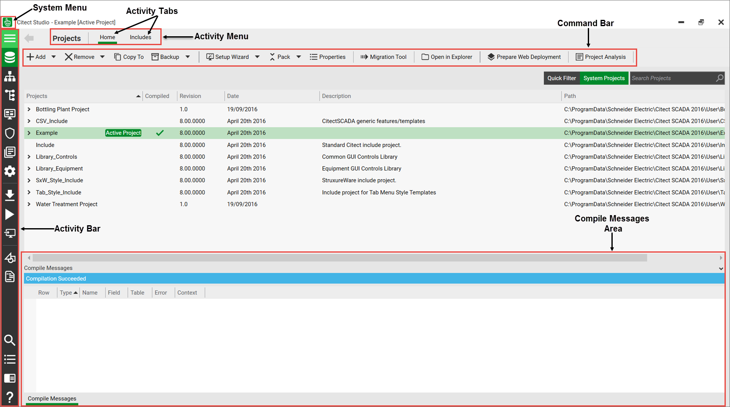730x407 pixels.
Task: Click Prepare Web Deployment
Action: (x=524, y=57)
